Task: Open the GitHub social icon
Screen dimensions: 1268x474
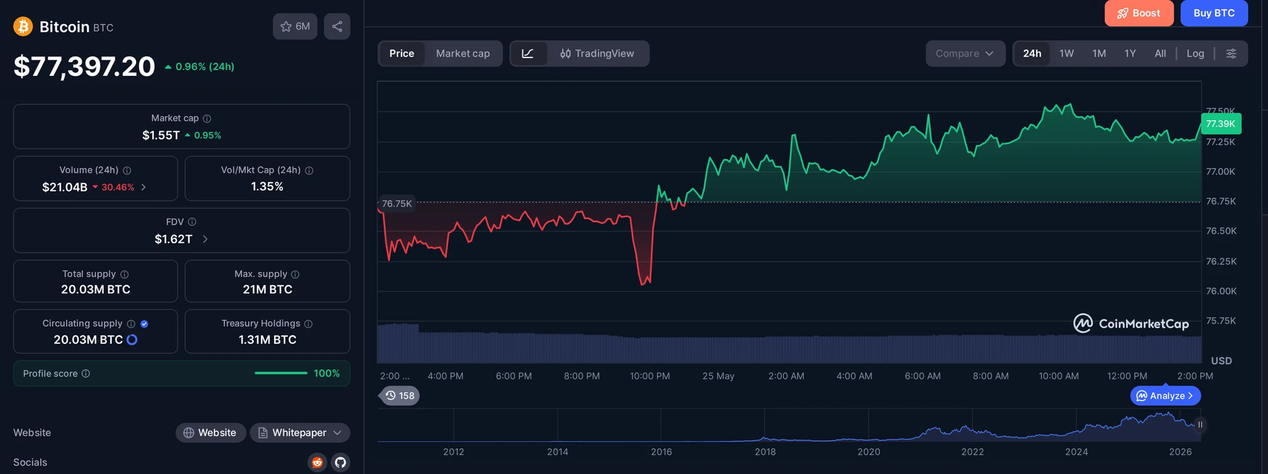Action: tap(340, 462)
